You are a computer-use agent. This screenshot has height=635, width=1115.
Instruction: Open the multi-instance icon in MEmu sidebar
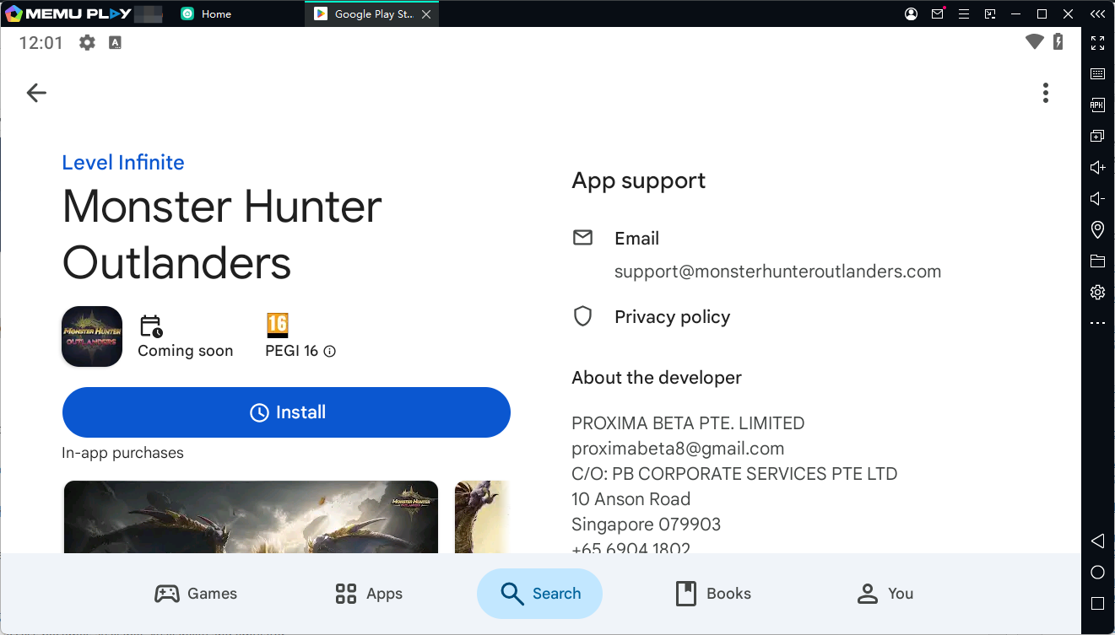point(1097,136)
